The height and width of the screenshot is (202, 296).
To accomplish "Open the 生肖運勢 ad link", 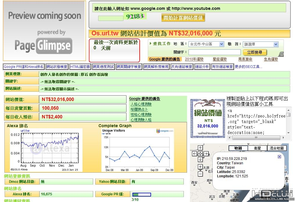I will pyautogui.click(x=271, y=59).
